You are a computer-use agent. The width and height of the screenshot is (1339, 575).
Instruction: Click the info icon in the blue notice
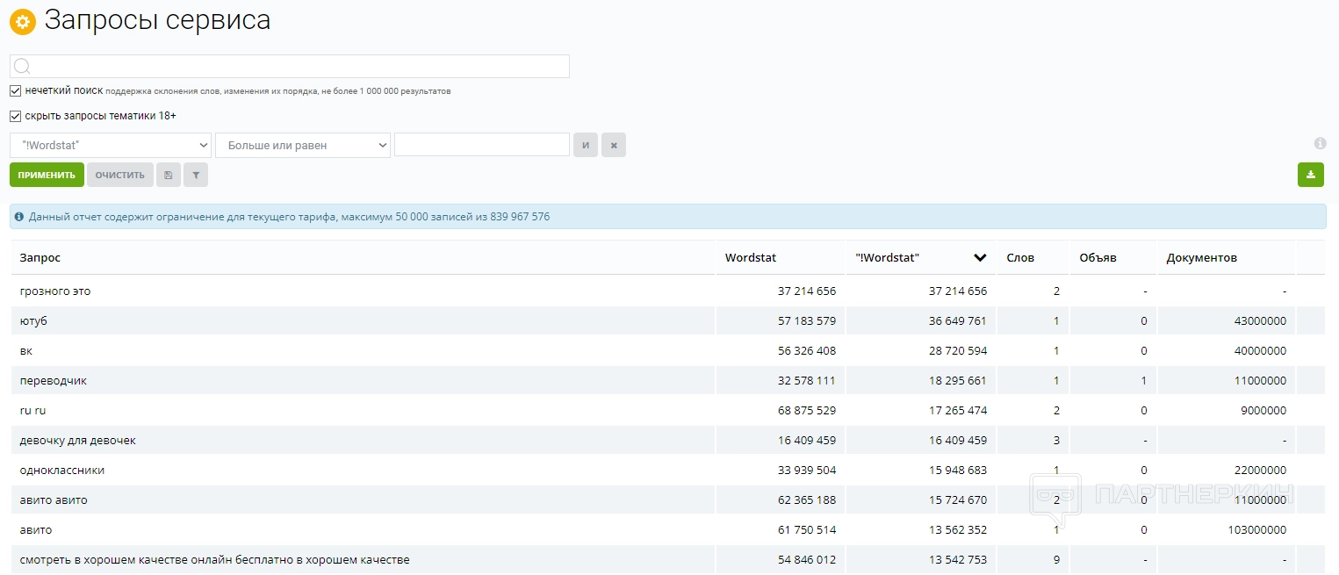tap(19, 217)
